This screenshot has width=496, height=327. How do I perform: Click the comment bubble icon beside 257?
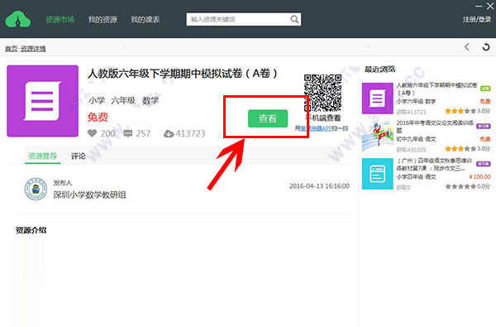coord(128,133)
